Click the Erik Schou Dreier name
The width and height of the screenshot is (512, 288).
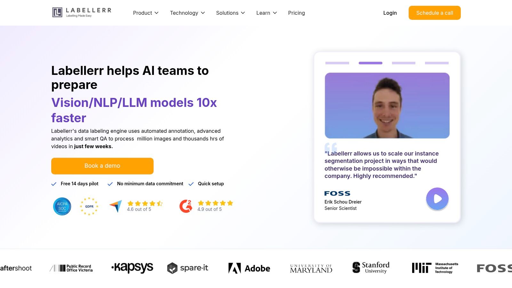point(343,202)
